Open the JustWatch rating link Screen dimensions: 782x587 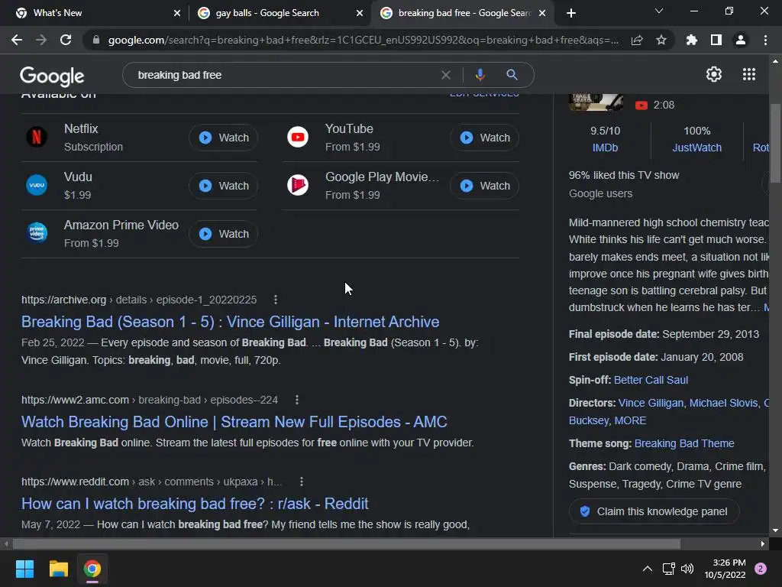[x=696, y=148]
